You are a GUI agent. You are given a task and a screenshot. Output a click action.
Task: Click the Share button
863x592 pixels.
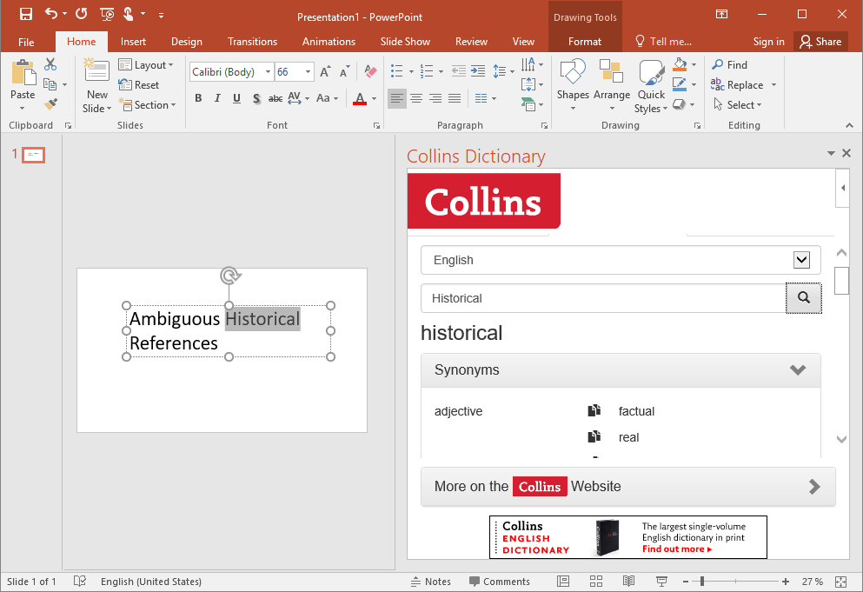pyautogui.click(x=820, y=42)
